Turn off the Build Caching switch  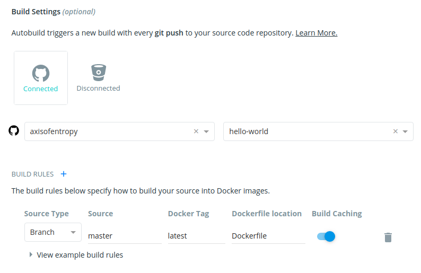326,236
